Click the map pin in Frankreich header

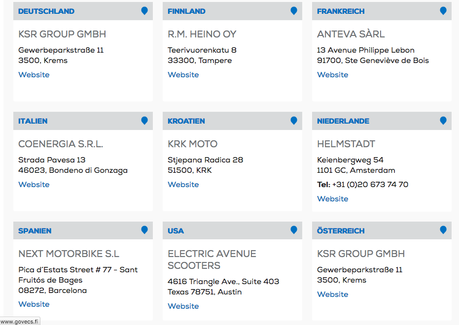(x=443, y=11)
